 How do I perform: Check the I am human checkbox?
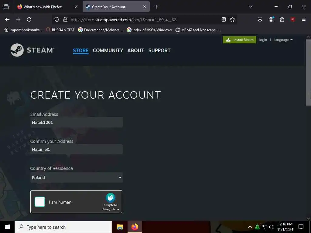click(40, 202)
